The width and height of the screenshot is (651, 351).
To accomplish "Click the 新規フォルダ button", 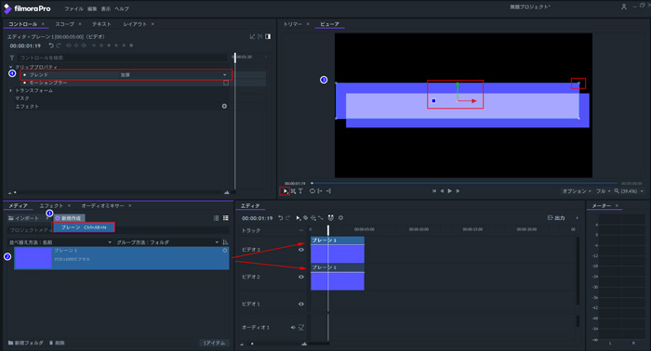I will pyautogui.click(x=26, y=344).
